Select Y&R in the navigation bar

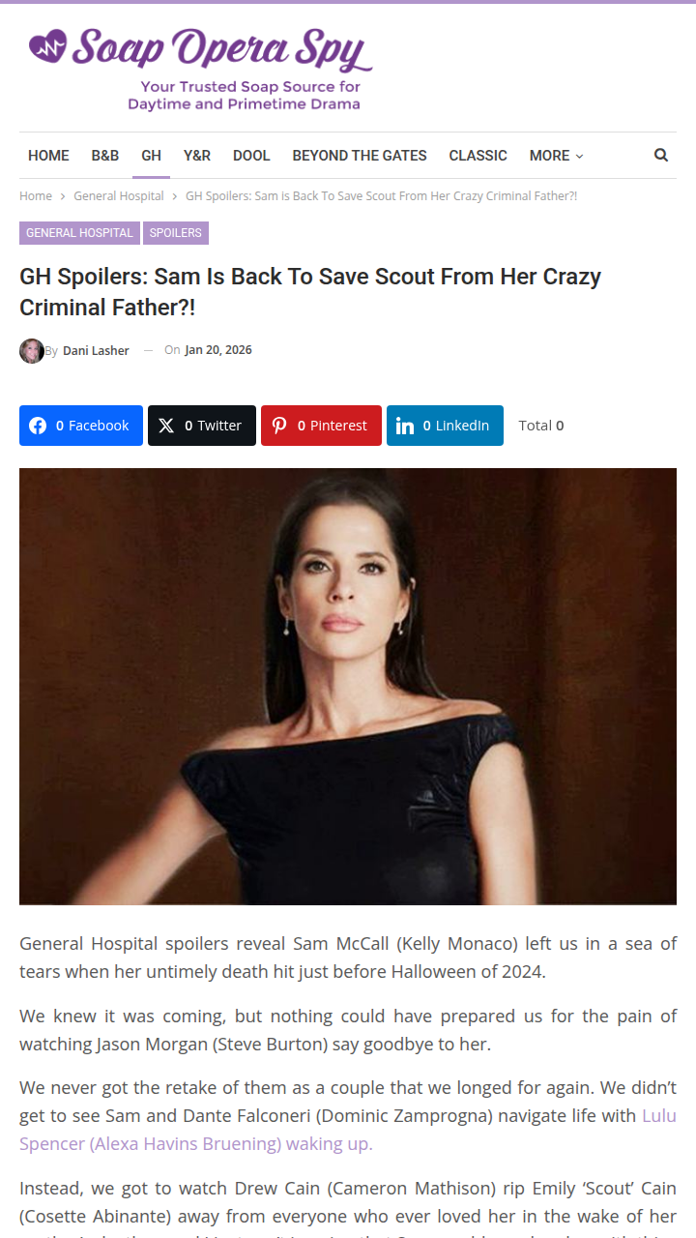(197, 156)
